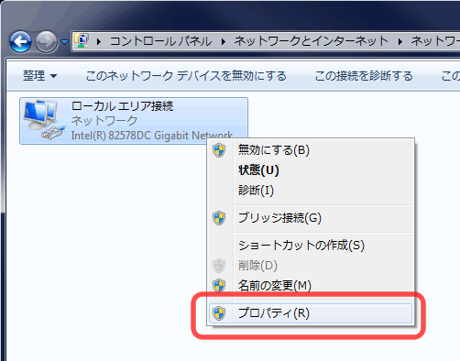Expand the arrow after コントロール パネル
Image resolution: width=460 pixels, height=361 pixels.
click(224, 41)
